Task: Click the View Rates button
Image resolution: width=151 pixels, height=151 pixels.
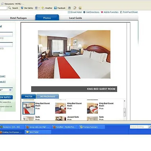Action: (x=6, y=97)
